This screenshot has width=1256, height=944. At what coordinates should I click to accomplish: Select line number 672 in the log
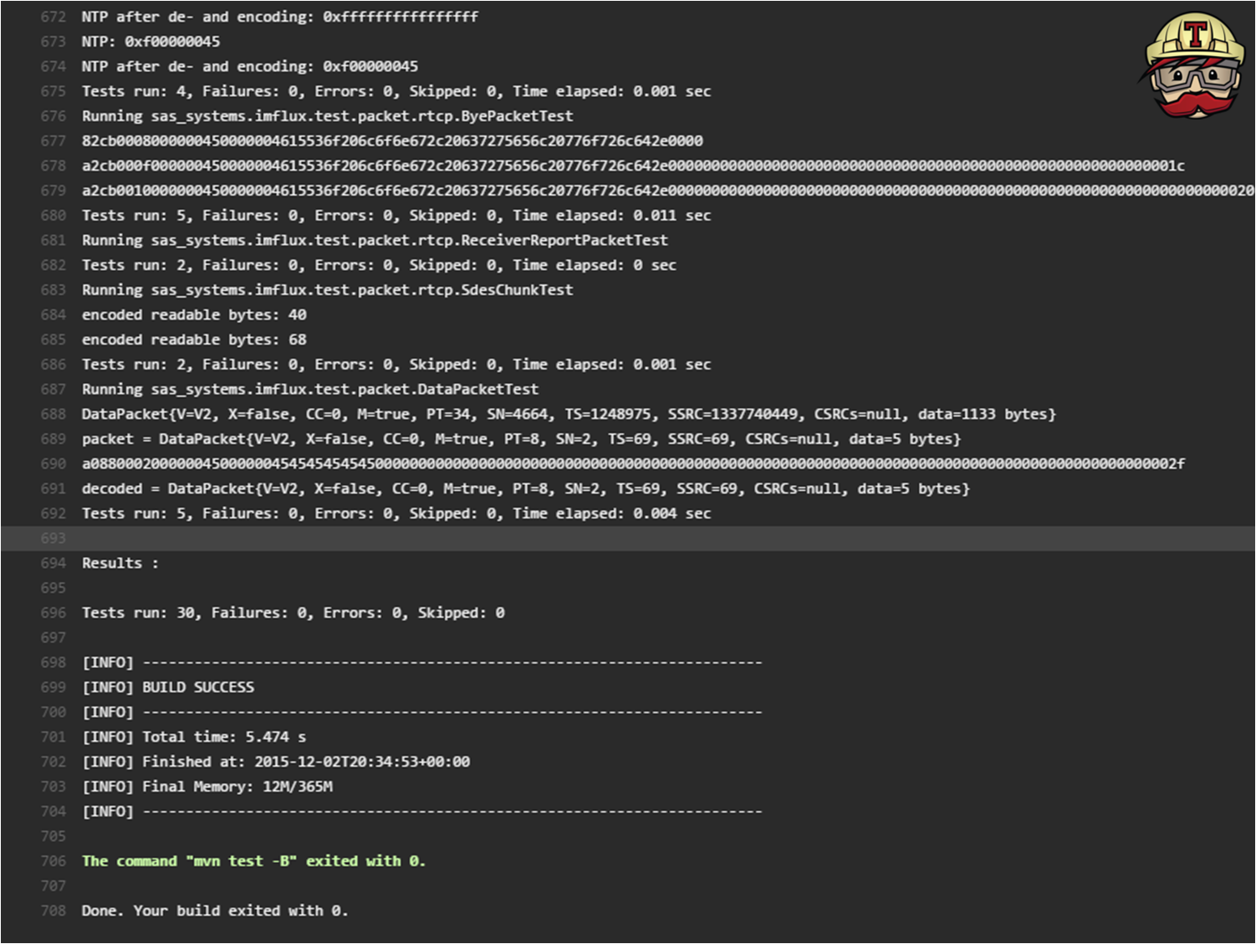click(x=53, y=17)
